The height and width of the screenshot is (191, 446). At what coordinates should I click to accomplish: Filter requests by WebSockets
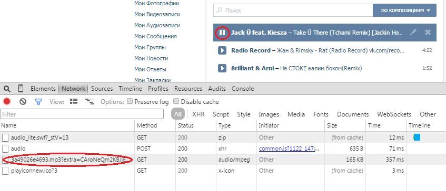coord(394,114)
